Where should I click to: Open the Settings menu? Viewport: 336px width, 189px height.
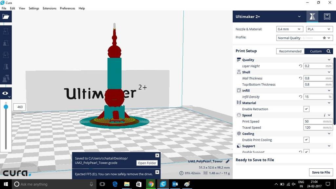pos(34,8)
